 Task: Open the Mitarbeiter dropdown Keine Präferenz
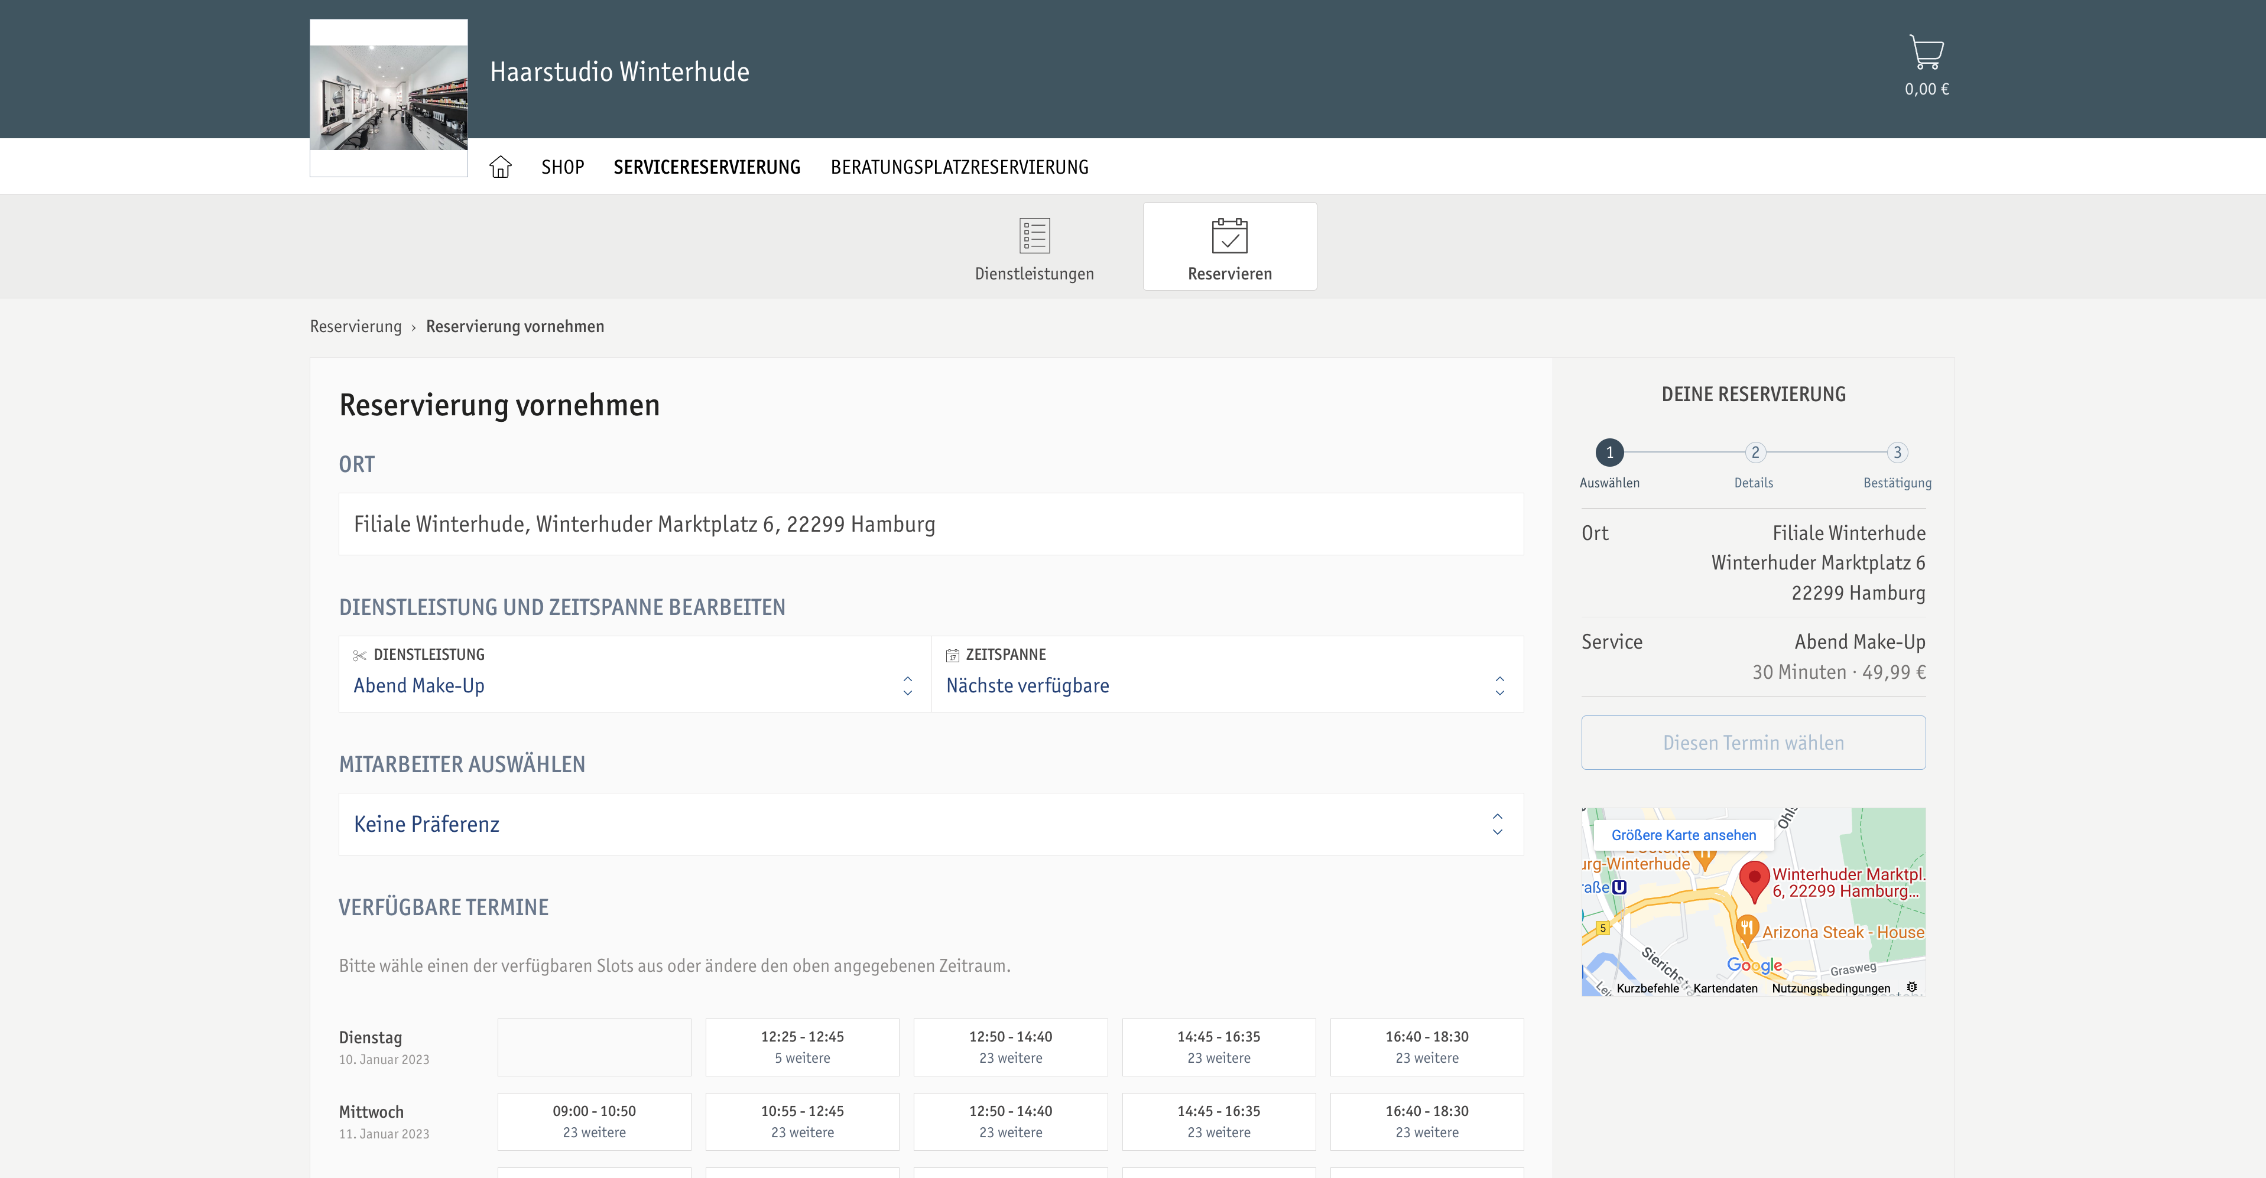click(931, 824)
